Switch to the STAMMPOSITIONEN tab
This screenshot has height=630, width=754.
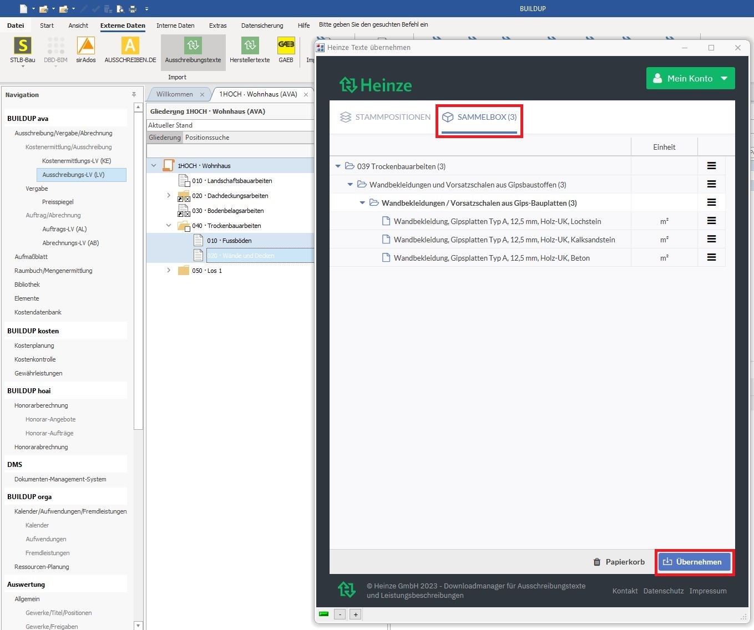pyautogui.click(x=385, y=117)
